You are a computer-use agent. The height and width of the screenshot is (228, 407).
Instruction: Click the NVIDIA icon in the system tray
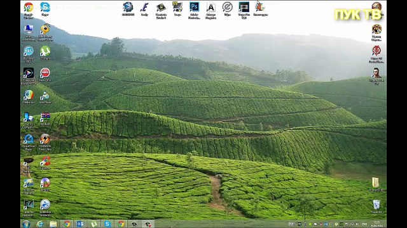tap(341, 224)
